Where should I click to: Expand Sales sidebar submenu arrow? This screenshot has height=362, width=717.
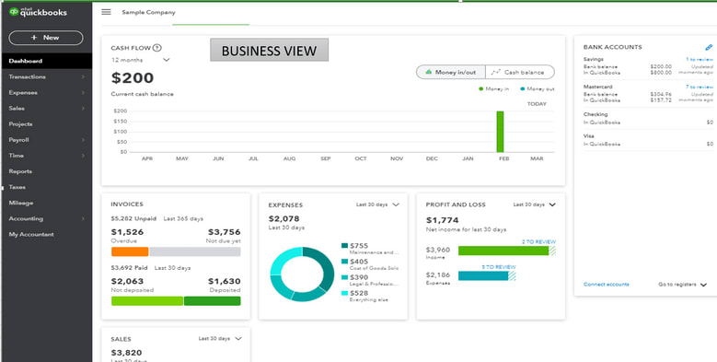[83, 109]
